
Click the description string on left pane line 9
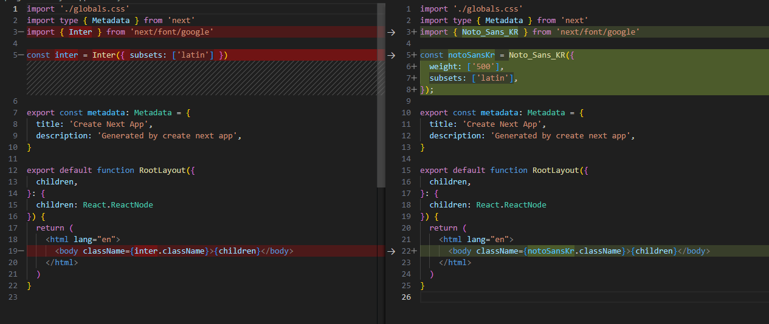click(x=167, y=136)
